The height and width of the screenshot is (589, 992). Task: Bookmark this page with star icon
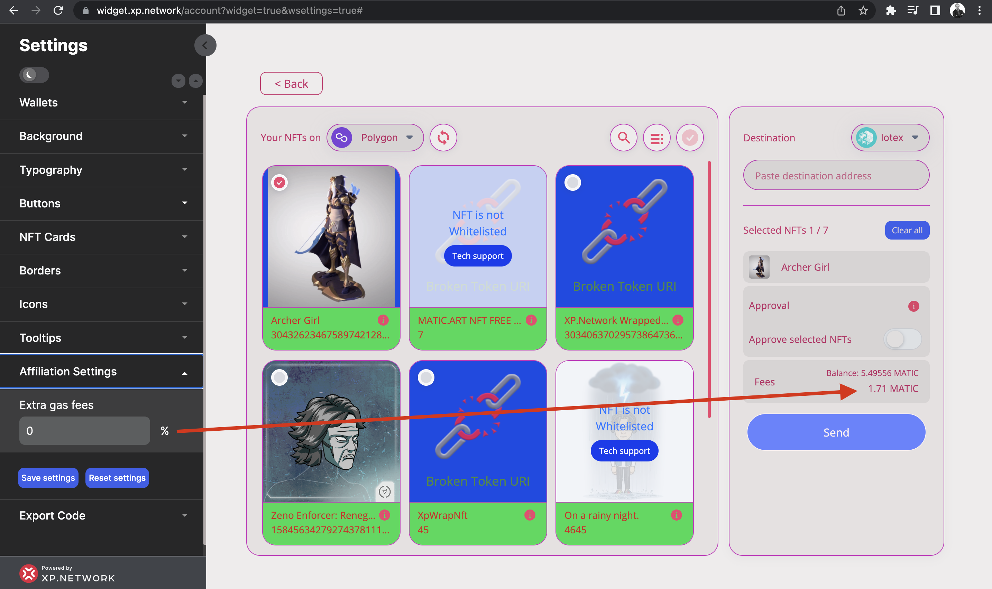pyautogui.click(x=863, y=10)
